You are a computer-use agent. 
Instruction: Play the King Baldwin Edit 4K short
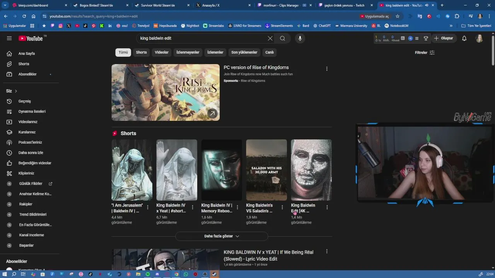[311, 170]
